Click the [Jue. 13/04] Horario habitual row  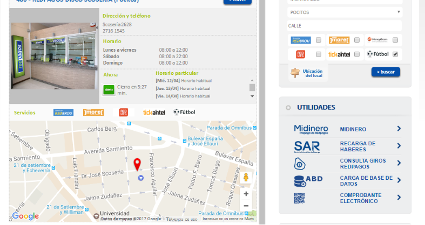click(x=183, y=88)
